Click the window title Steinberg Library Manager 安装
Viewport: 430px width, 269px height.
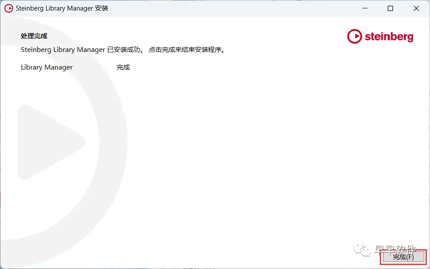(x=62, y=8)
